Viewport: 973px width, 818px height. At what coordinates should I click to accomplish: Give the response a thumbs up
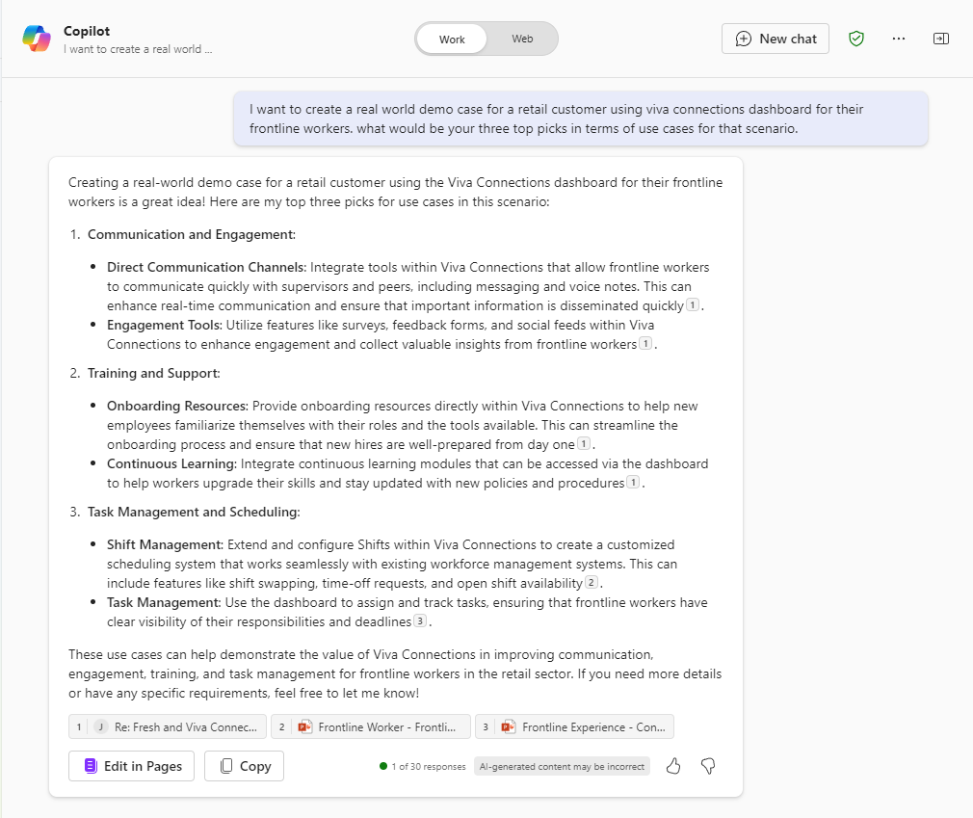[673, 767]
